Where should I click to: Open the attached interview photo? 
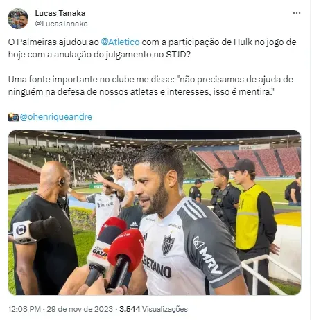(155, 213)
